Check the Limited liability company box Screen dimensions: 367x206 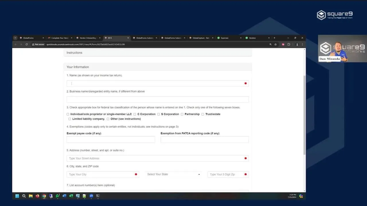tap(70, 119)
